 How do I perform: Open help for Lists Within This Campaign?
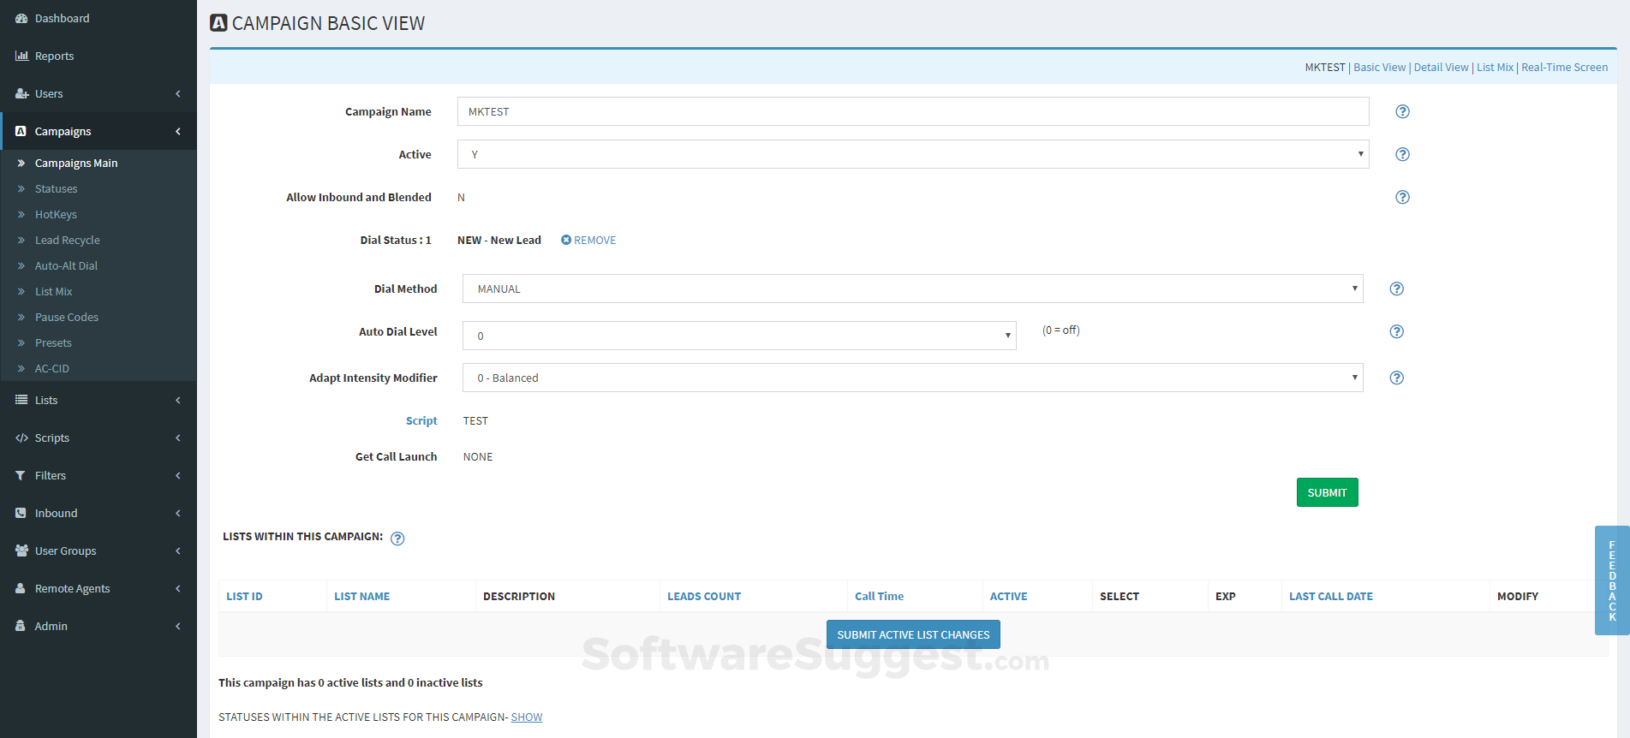coord(397,539)
